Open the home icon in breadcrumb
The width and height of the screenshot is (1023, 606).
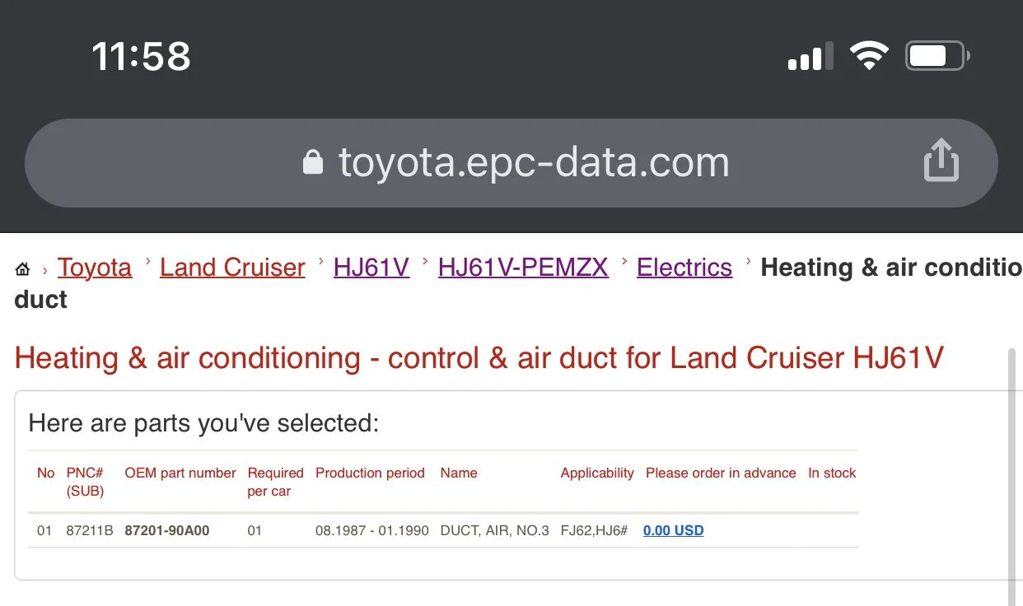tap(22, 269)
